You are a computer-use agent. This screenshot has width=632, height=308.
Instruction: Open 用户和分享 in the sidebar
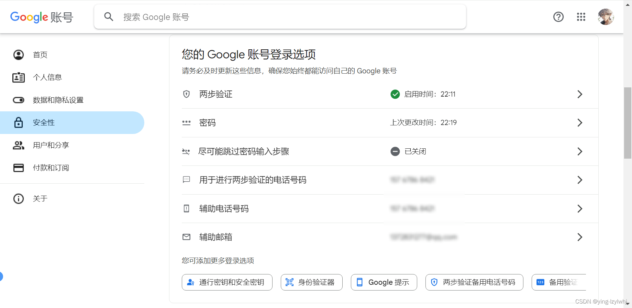pyautogui.click(x=72, y=145)
